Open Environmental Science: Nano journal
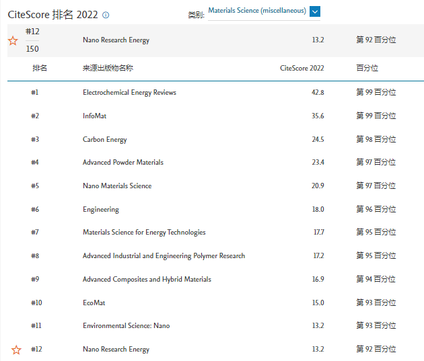The height and width of the screenshot is (361, 424). point(126,325)
